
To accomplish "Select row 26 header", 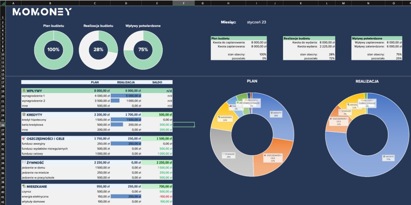I will click(x=3, y=125).
